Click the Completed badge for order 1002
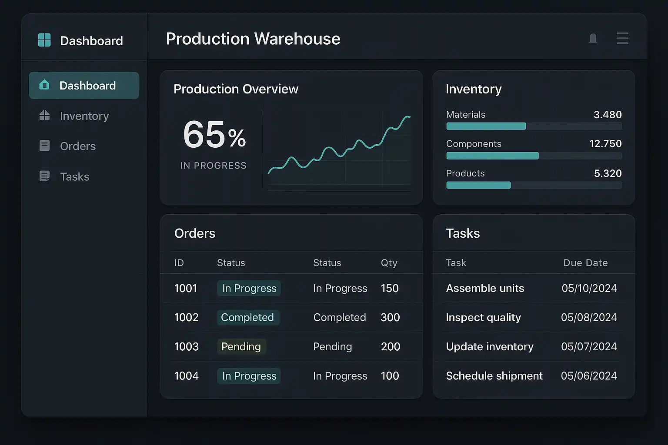 (x=247, y=318)
